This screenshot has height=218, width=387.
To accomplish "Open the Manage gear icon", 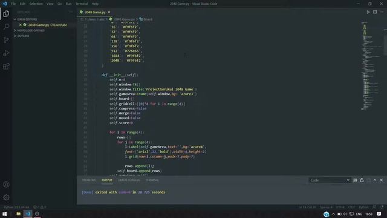I will 6,197.
